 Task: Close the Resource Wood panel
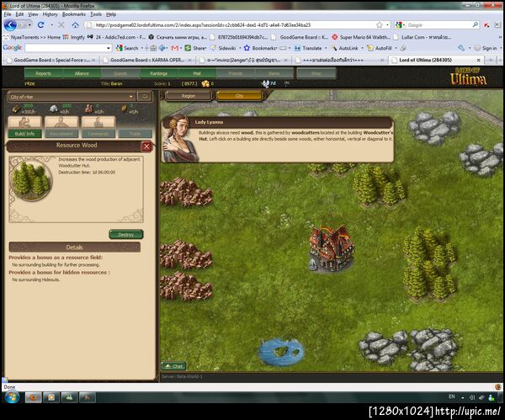coord(146,146)
